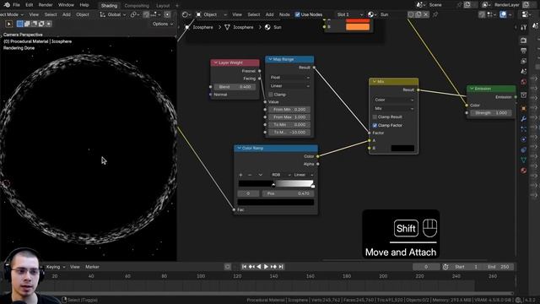Open the Render properties tab
Viewport: 540px width, 304px height.
[x=523, y=41]
